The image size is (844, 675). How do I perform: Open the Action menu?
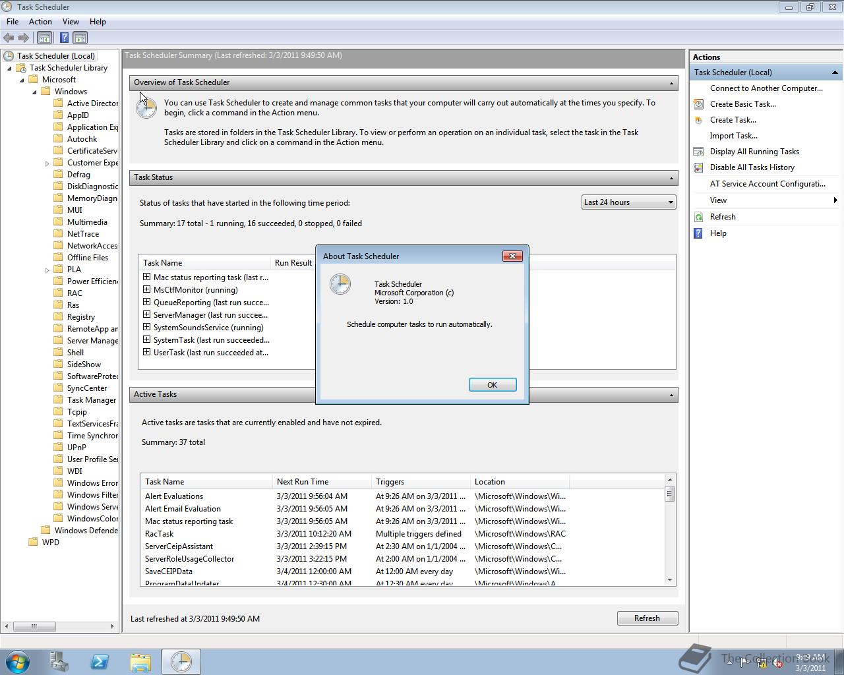click(40, 22)
